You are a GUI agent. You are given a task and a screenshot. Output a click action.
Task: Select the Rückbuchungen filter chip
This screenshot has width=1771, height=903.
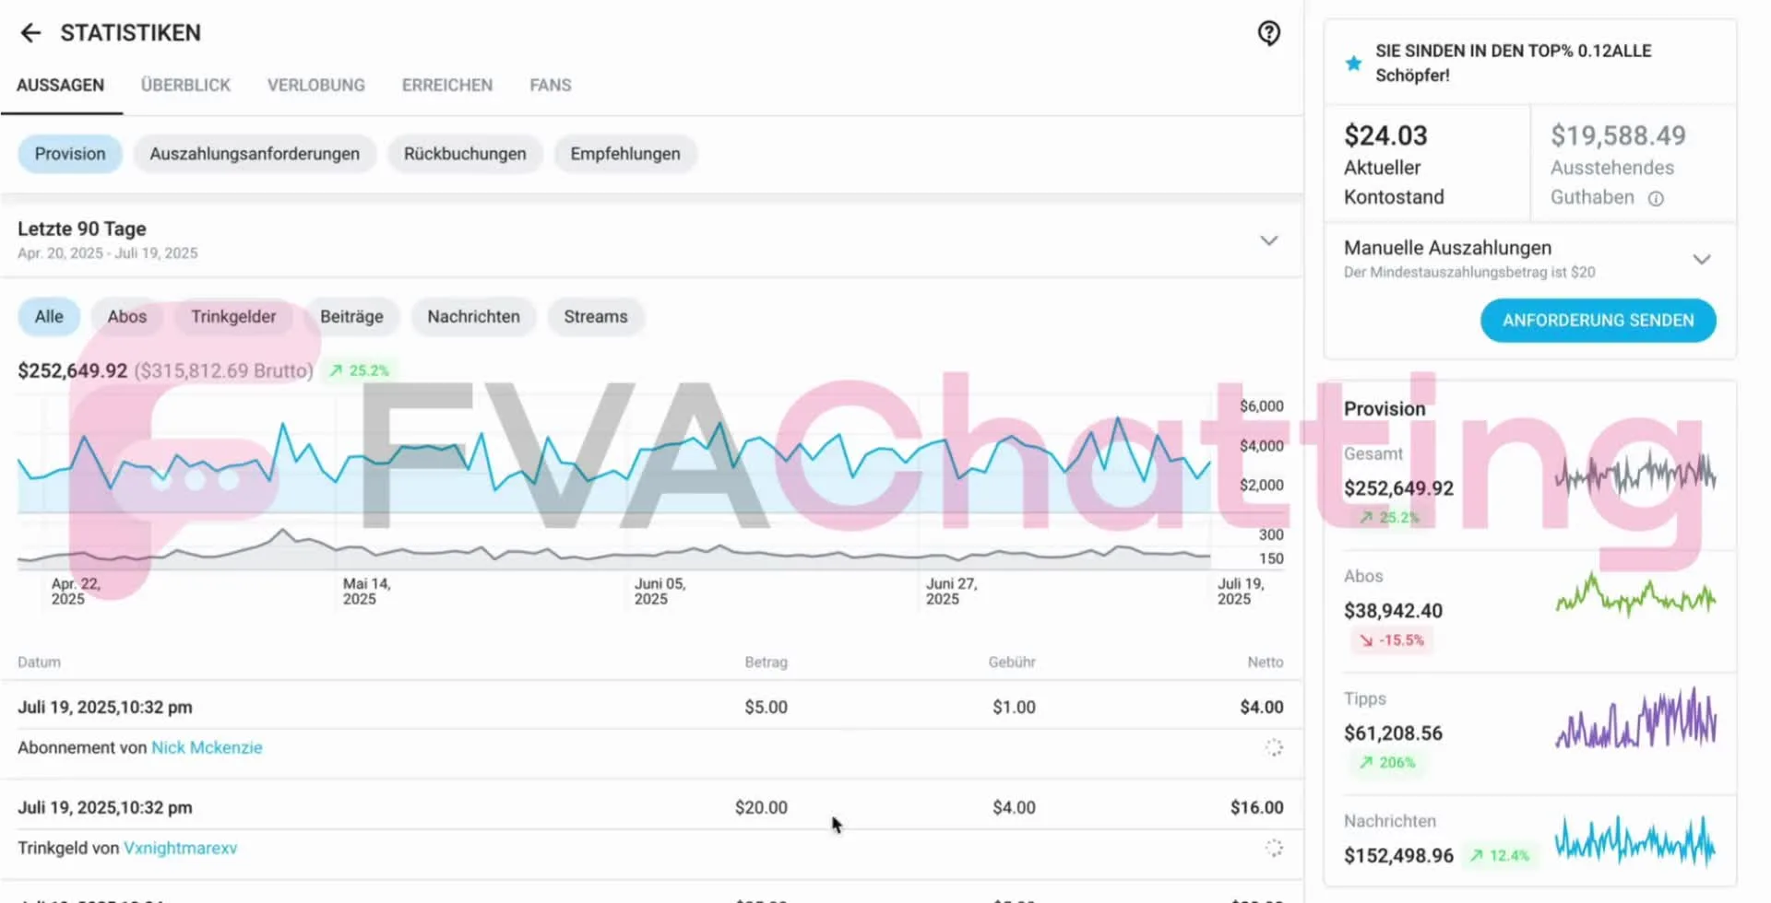(465, 154)
